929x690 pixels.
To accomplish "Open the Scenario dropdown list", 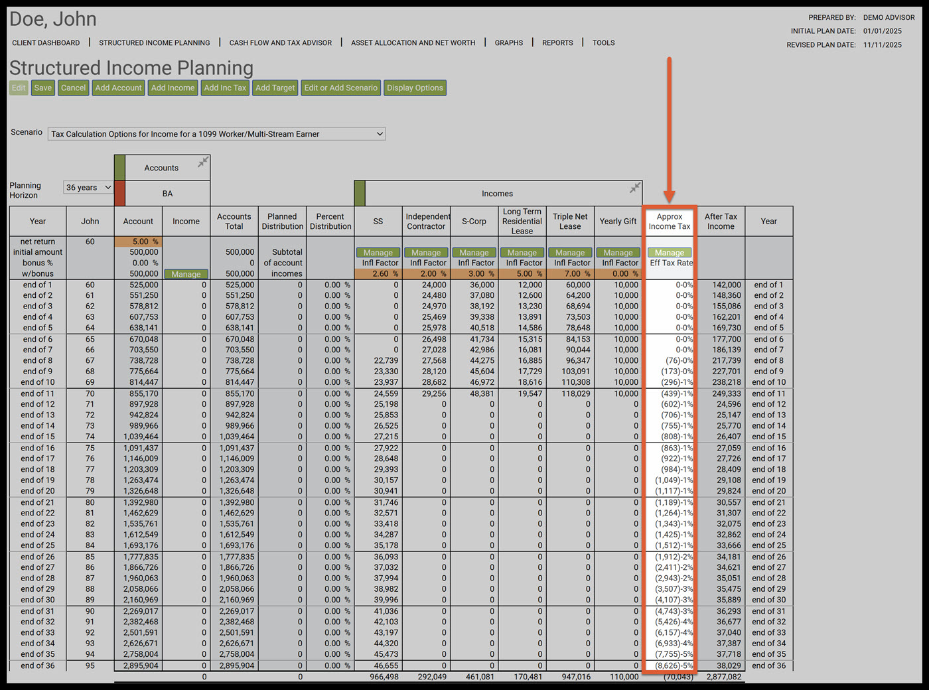I will pyautogui.click(x=216, y=134).
